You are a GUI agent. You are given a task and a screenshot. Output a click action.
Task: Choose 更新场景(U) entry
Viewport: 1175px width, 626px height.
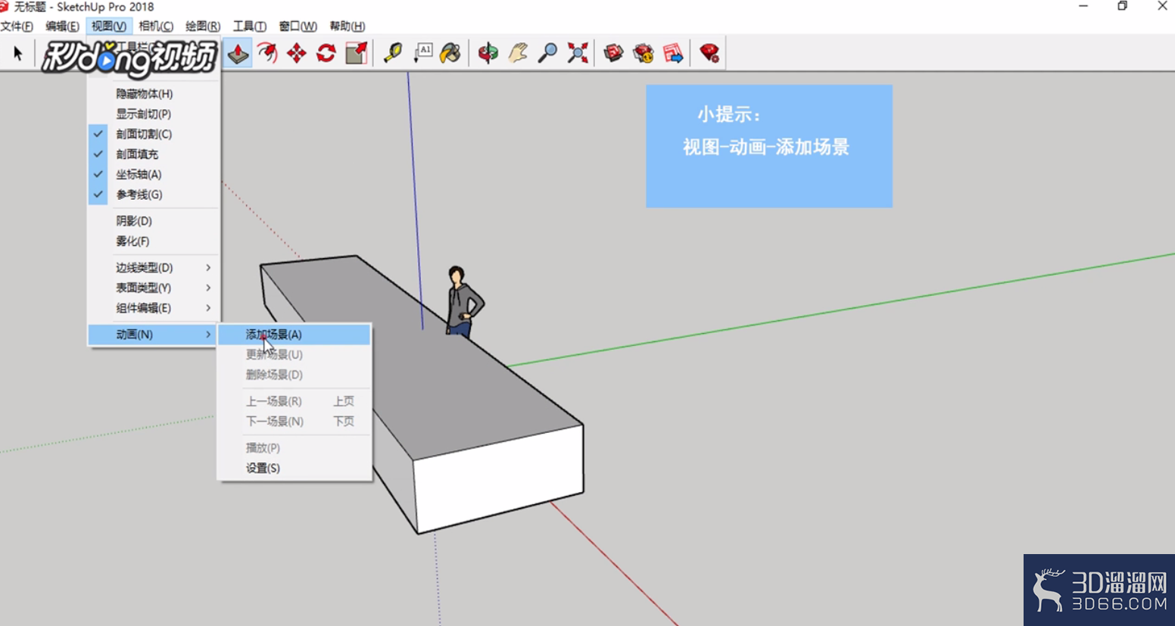(x=295, y=355)
